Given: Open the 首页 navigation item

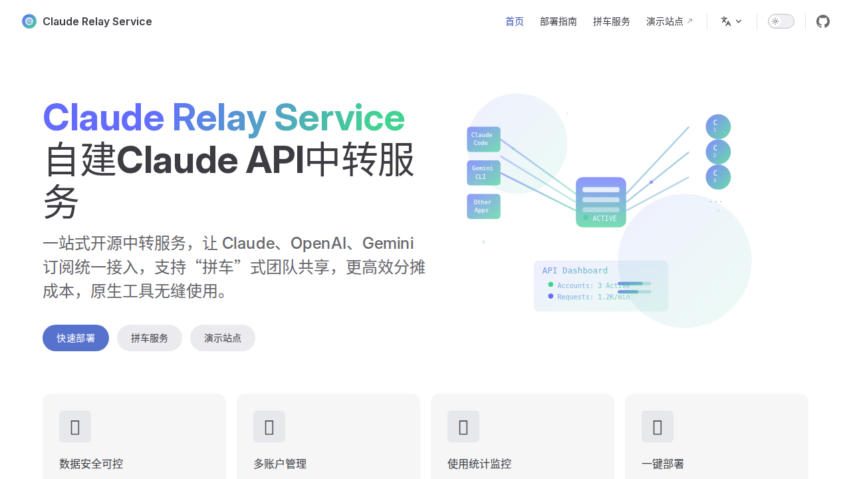Looking at the screenshot, I should (x=515, y=21).
